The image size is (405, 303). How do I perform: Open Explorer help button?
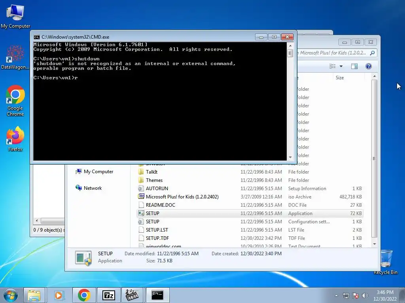tap(369, 66)
